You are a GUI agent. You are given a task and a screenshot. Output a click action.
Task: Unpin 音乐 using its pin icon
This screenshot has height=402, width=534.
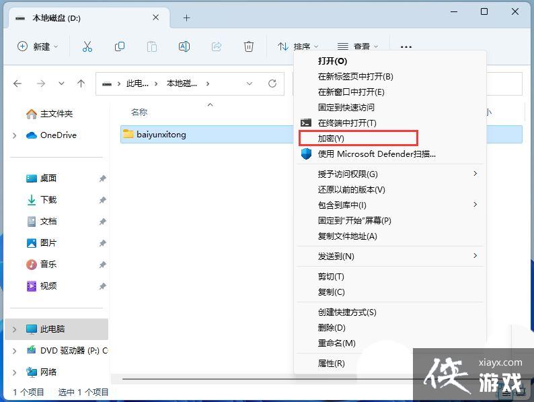point(102,265)
